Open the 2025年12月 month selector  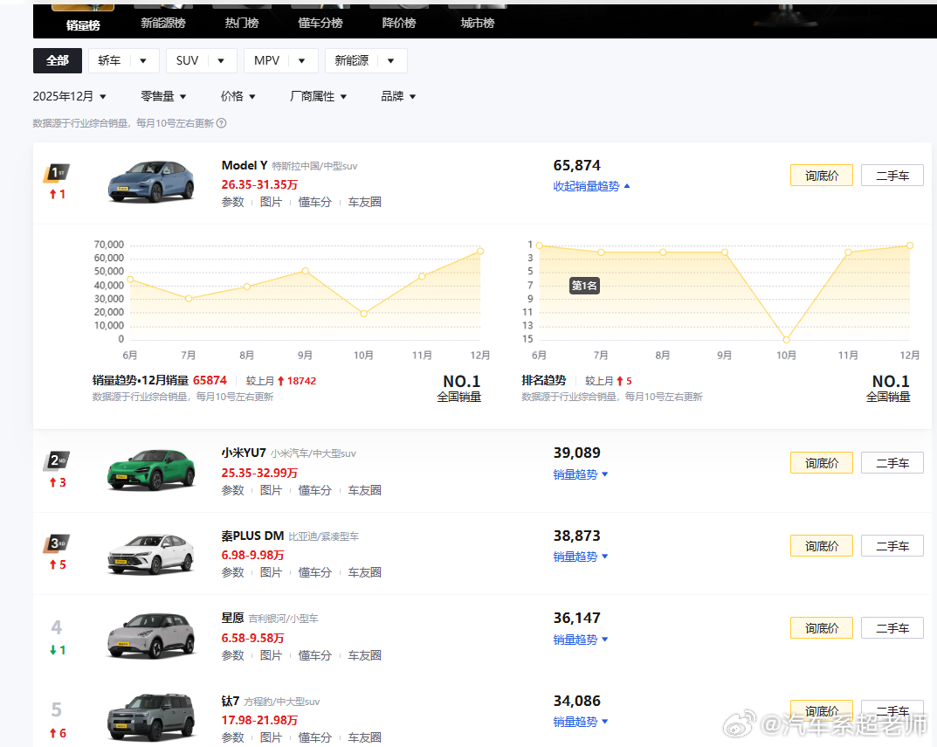(70, 96)
